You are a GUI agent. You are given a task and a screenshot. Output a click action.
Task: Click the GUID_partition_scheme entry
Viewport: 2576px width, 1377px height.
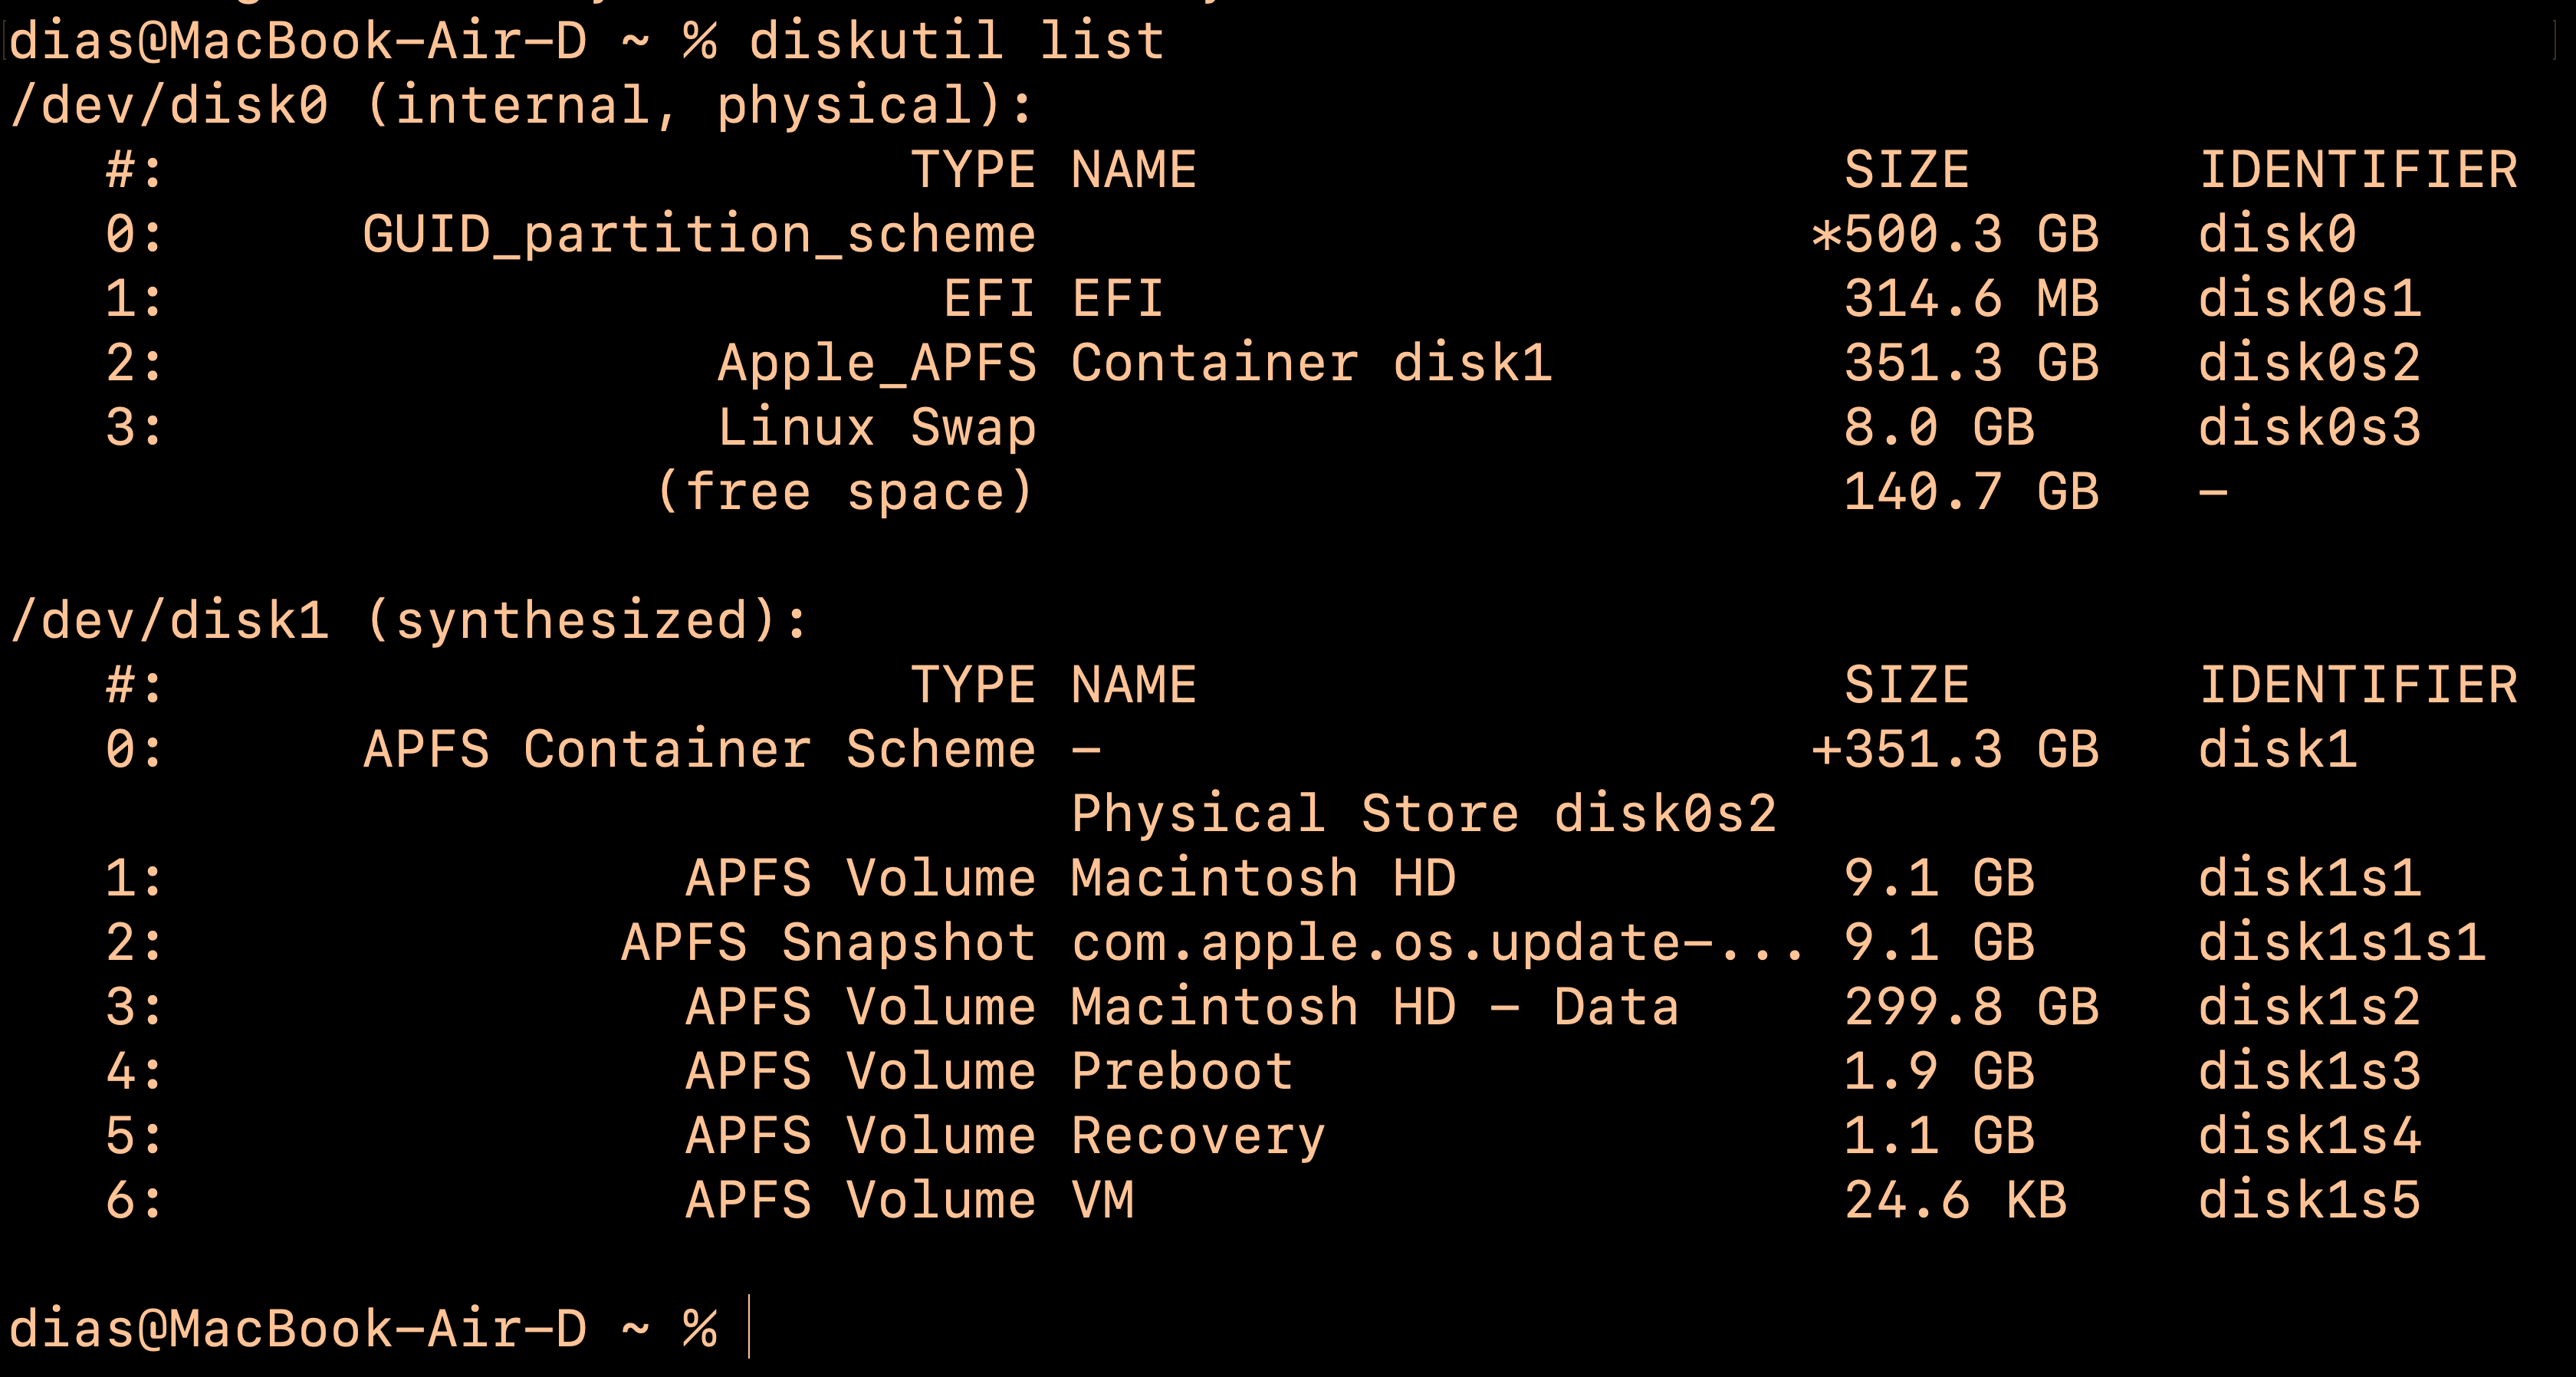click(698, 235)
